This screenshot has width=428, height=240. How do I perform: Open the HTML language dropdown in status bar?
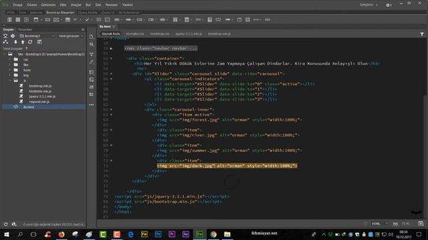click(x=380, y=224)
